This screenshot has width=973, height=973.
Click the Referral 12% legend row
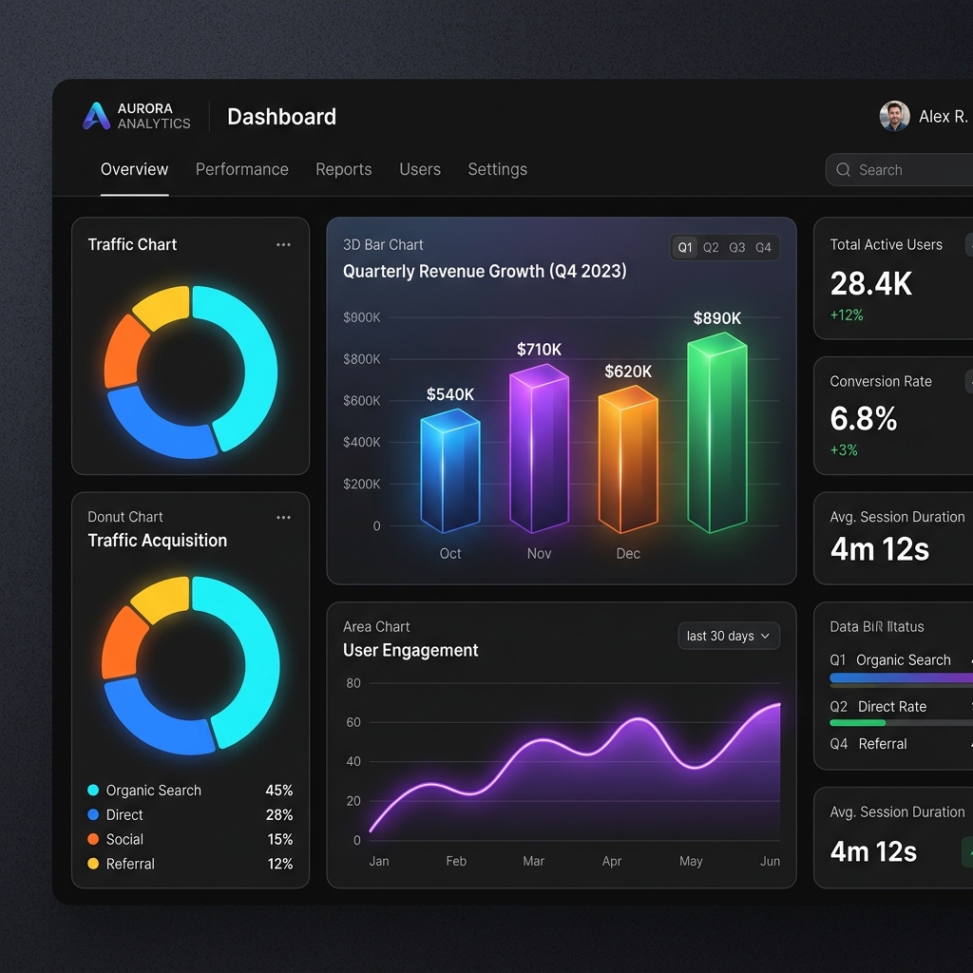coord(190,863)
